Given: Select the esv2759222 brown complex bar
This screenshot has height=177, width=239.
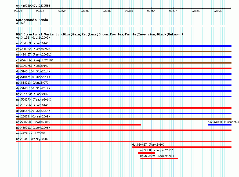Looking at the screenshot, I should point(124,51).
